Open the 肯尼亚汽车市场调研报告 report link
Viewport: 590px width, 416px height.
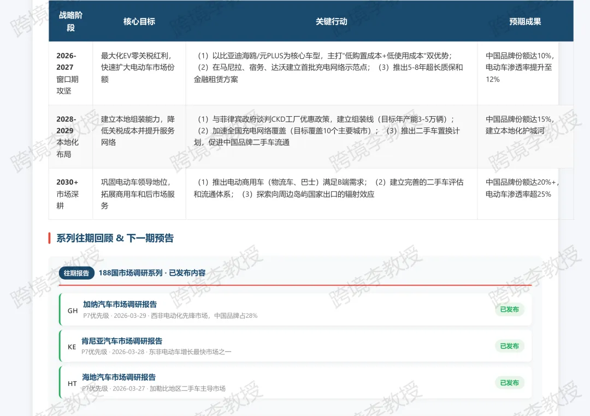121,341
